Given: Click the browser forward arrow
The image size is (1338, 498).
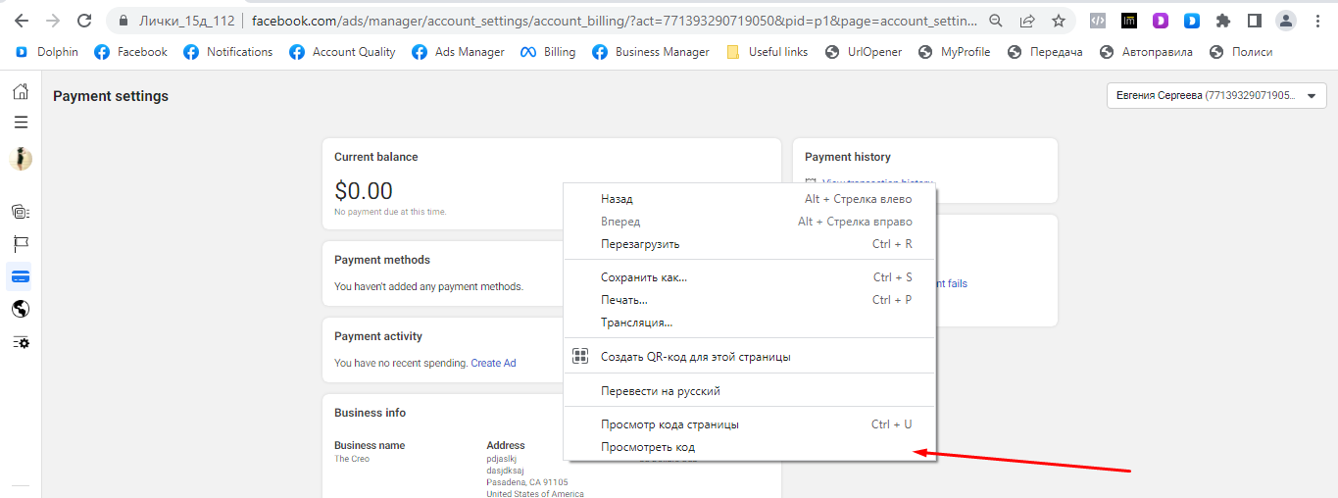Looking at the screenshot, I should tap(52, 21).
